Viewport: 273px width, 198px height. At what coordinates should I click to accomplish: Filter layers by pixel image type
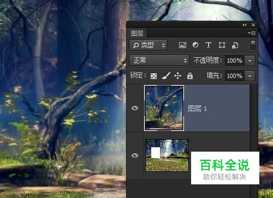point(182,45)
